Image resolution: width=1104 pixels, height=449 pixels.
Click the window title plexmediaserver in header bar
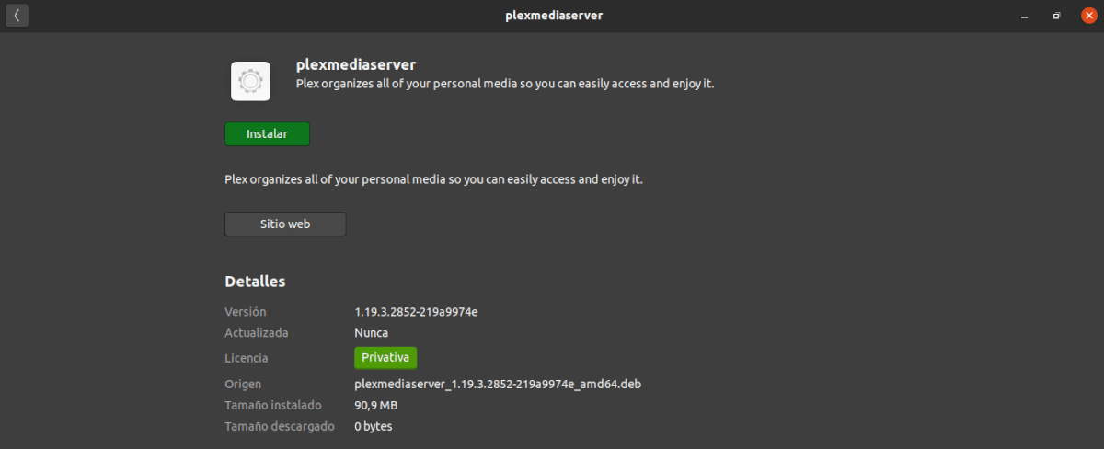(554, 16)
